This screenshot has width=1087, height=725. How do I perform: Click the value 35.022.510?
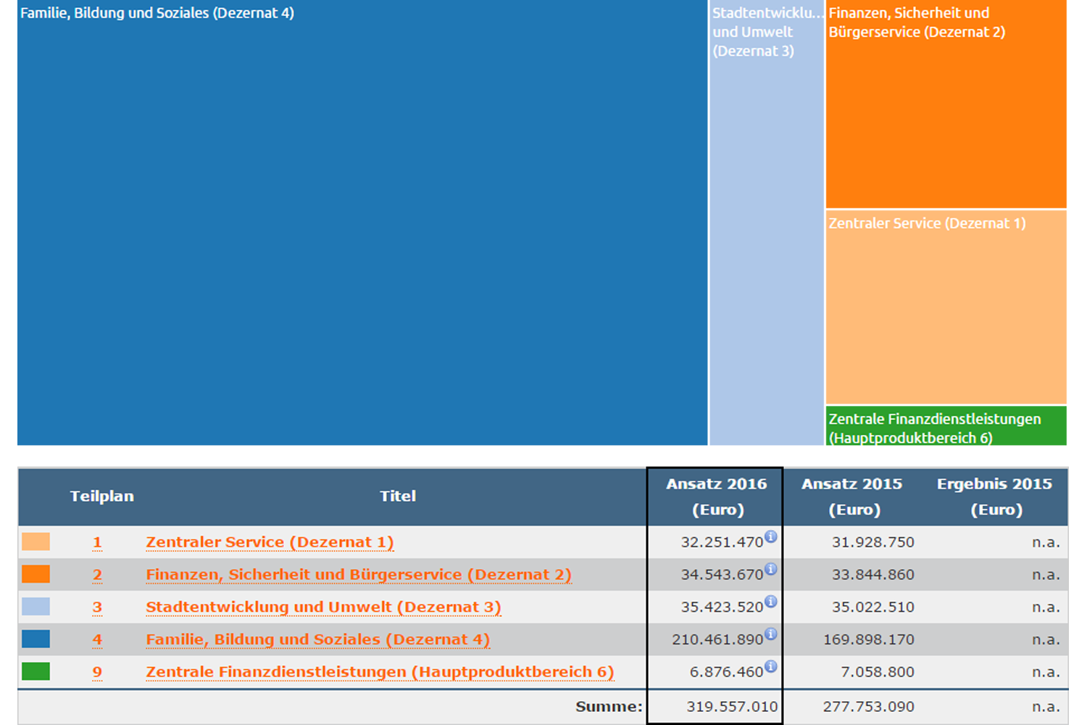pyautogui.click(x=872, y=608)
